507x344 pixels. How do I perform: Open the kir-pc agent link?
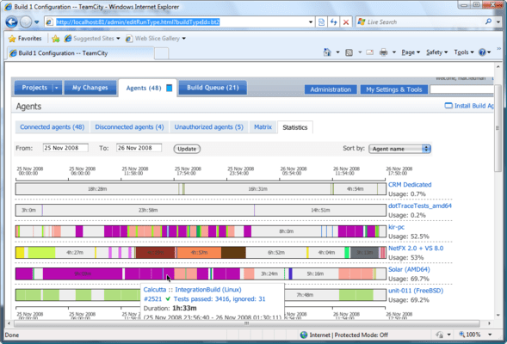(x=396, y=227)
